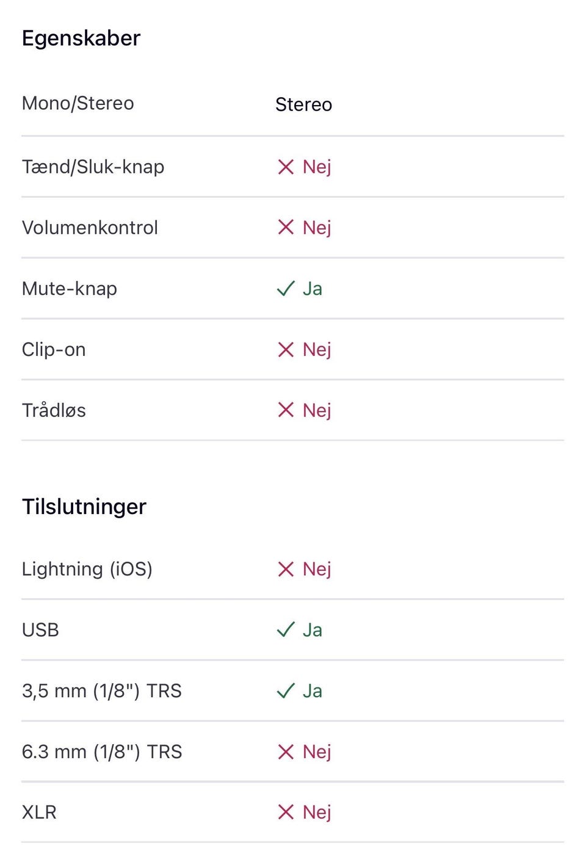This screenshot has width=586, height=865.
Task: Click the green checkmark for 3,5 mm TRS
Action: (286, 690)
